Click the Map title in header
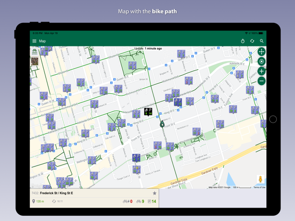This screenshot has height=221, width=295. 42,41
